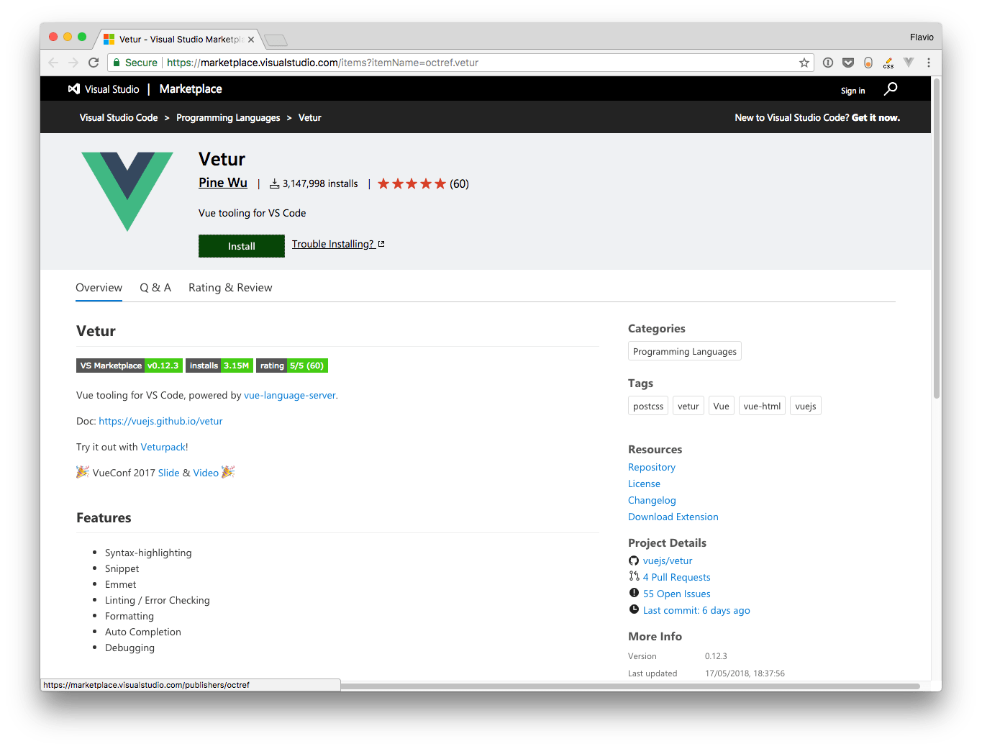Click the VS Marketplace v0.12.3 badge
This screenshot has height=749, width=982.
click(x=129, y=366)
